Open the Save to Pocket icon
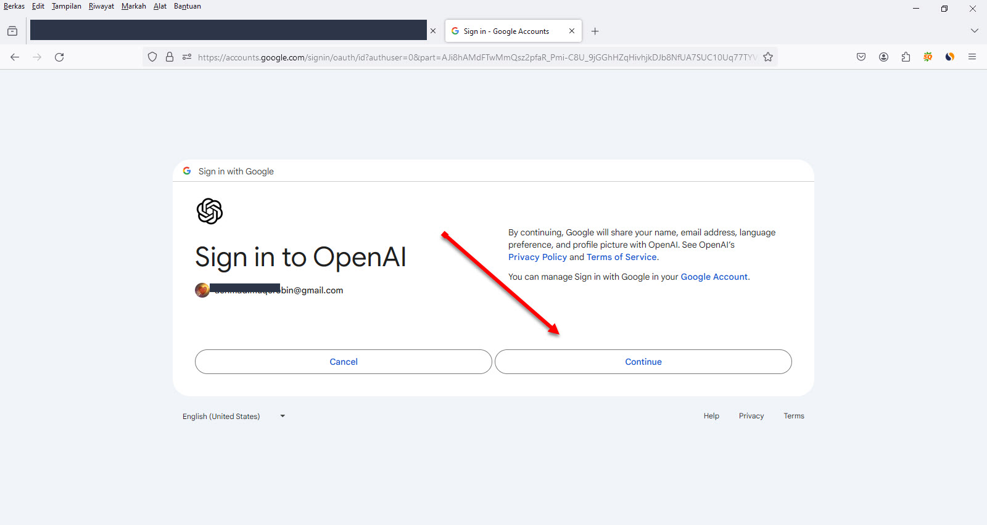The image size is (987, 525). tap(861, 57)
